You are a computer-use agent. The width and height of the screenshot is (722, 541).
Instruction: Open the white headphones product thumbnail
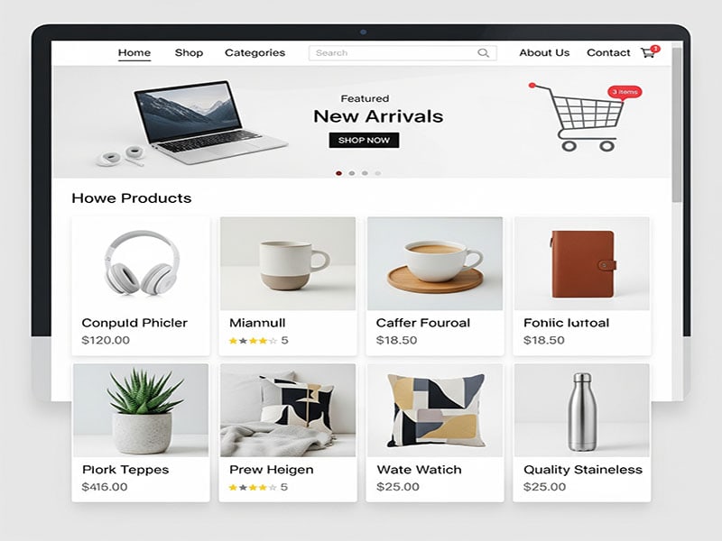click(x=141, y=263)
